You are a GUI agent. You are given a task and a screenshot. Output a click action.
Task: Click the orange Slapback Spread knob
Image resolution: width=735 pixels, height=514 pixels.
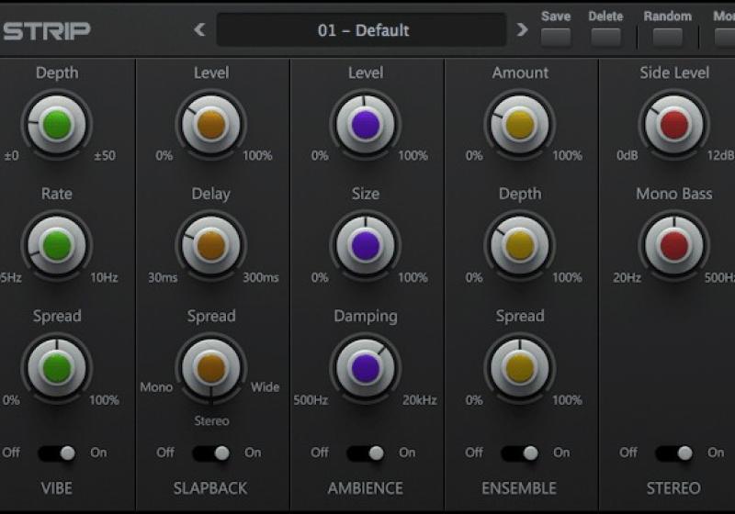[x=210, y=367]
